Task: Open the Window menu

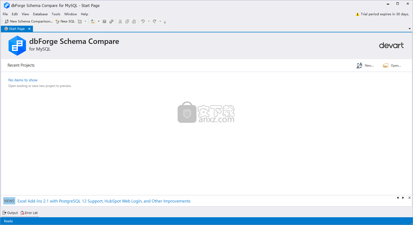Action: point(70,14)
